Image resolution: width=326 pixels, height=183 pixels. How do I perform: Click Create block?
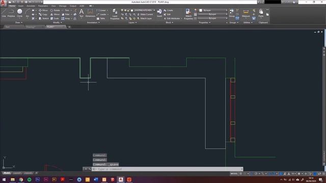coord(169,10)
